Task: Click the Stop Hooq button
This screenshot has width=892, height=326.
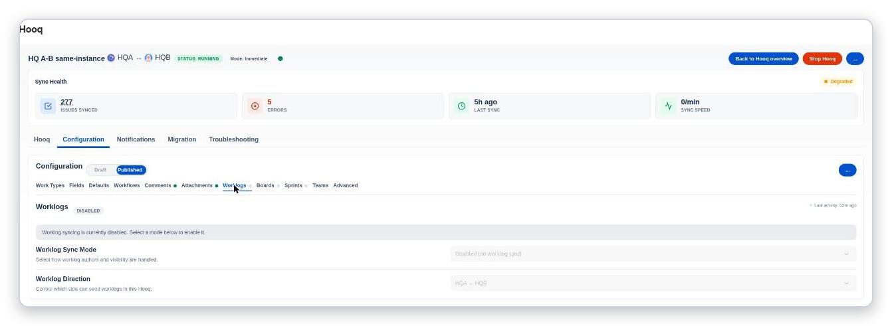Action: click(822, 58)
